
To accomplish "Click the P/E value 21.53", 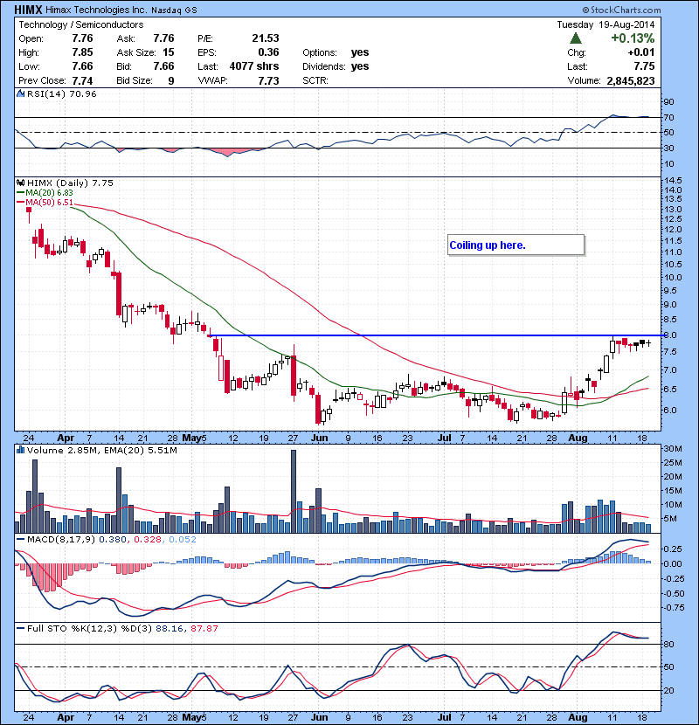I will click(266, 38).
